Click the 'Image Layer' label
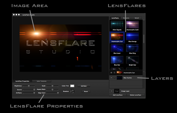This screenshot has width=177, height=113. [x=125, y=91]
